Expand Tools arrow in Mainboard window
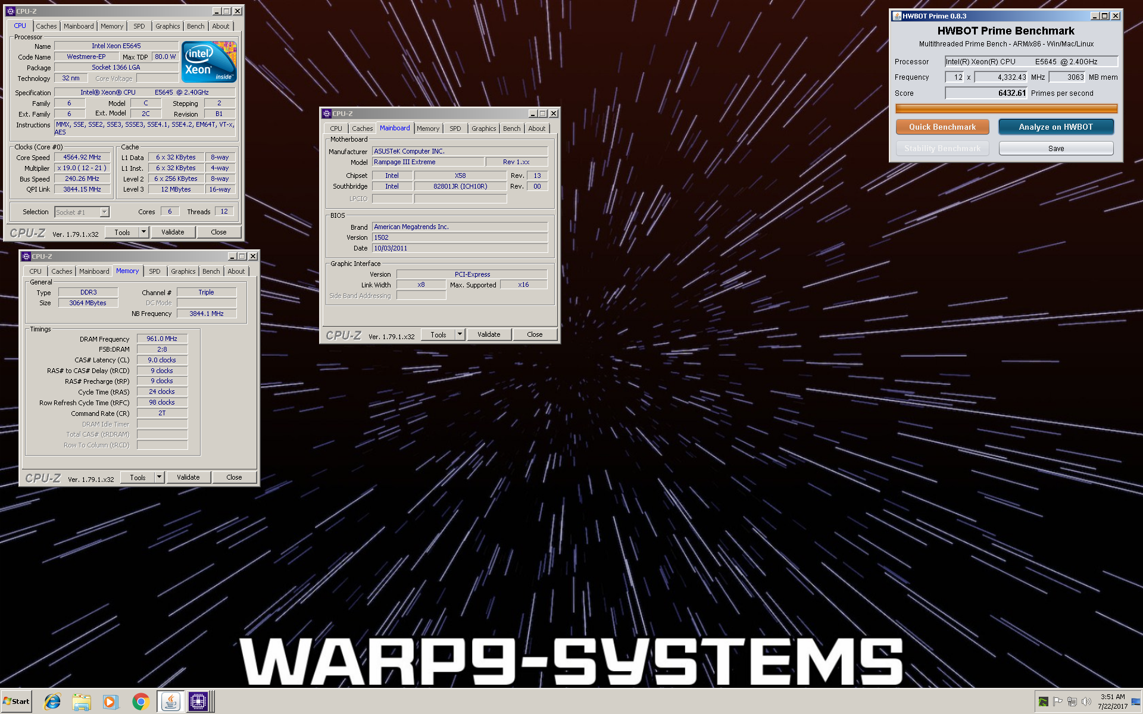Screen dimensions: 1143x714 coord(460,335)
